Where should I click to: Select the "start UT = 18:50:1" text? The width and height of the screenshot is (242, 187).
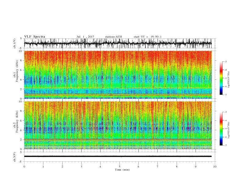(148, 37)
